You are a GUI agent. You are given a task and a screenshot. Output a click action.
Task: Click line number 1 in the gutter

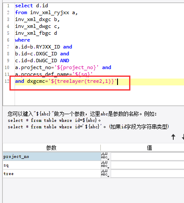point(8,6)
